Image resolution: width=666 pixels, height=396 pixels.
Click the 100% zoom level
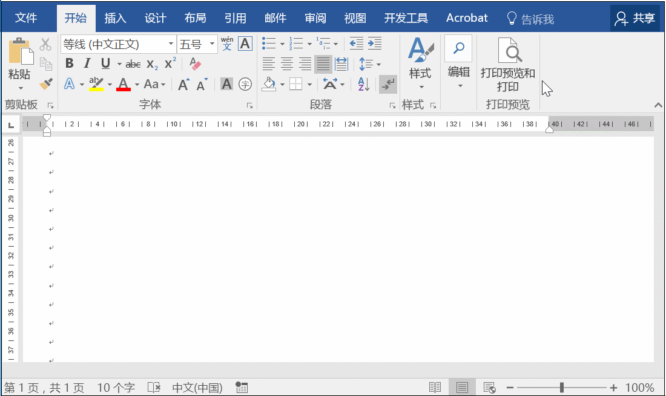click(640, 388)
